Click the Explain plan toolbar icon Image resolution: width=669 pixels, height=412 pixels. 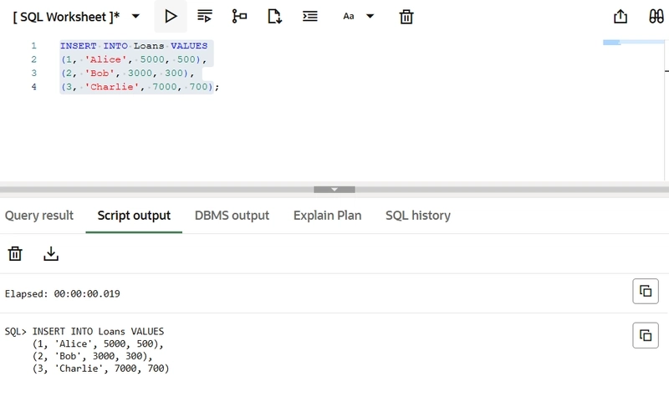coord(239,16)
